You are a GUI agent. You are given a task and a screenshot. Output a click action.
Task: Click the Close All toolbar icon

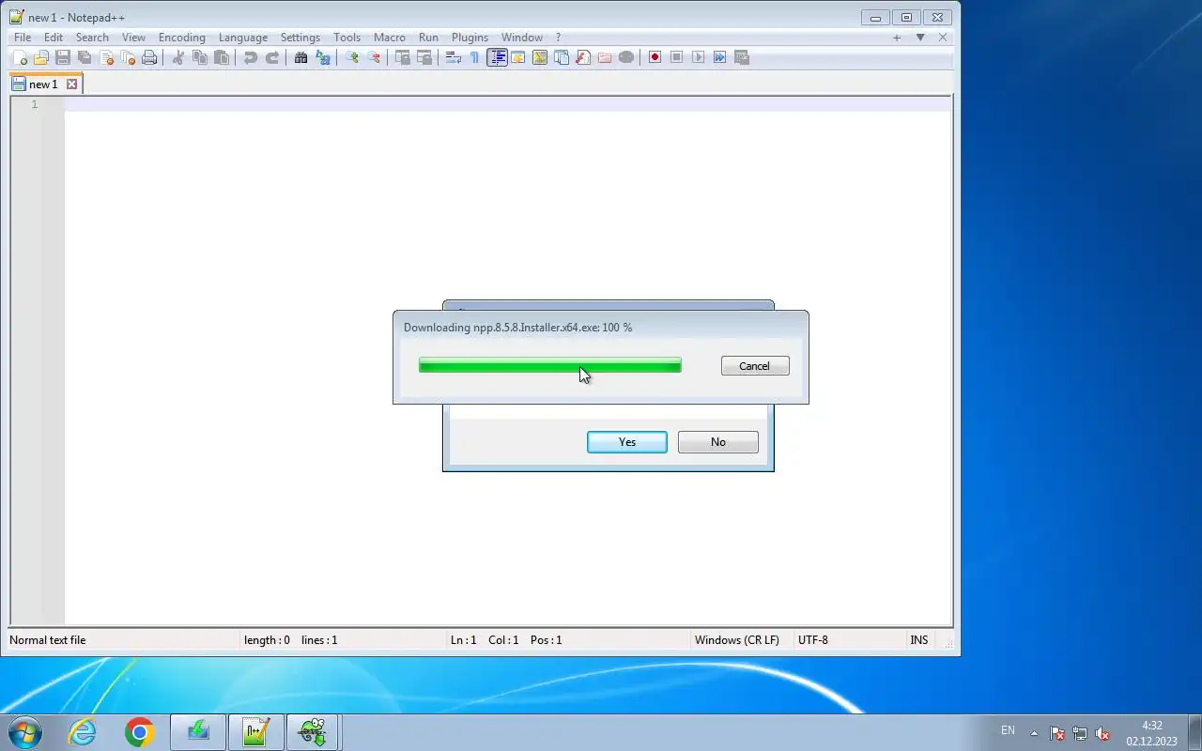coord(128,57)
